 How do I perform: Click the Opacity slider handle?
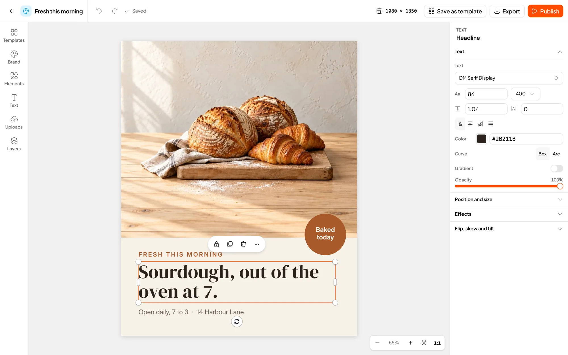(x=560, y=186)
